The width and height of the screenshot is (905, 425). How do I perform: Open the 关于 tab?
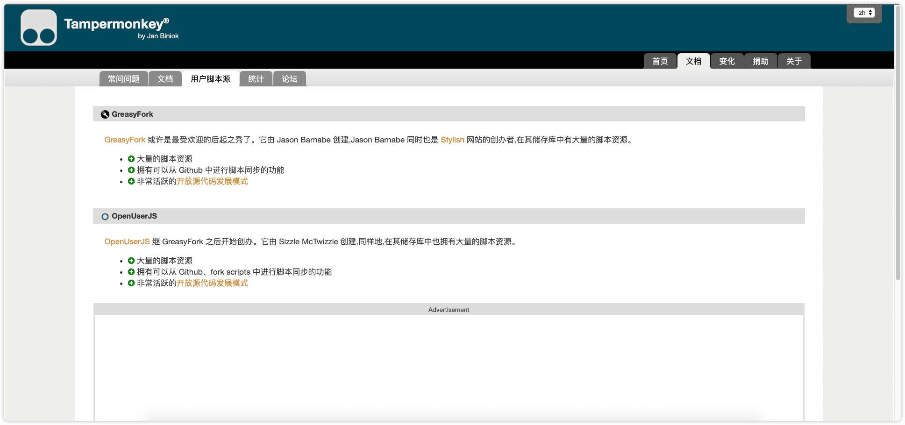pos(794,61)
